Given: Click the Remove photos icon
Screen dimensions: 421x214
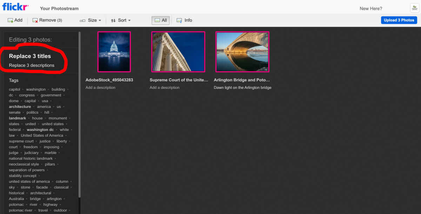Looking at the screenshot, I should click(x=34, y=20).
